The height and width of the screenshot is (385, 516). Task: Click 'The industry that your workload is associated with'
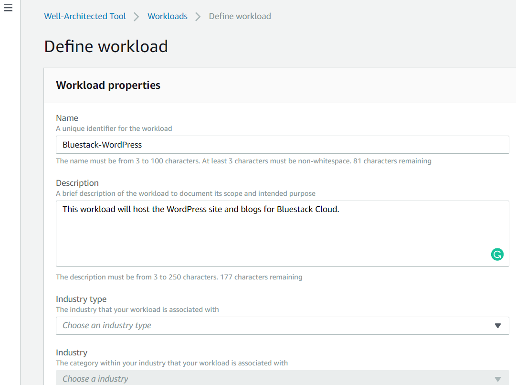click(137, 310)
